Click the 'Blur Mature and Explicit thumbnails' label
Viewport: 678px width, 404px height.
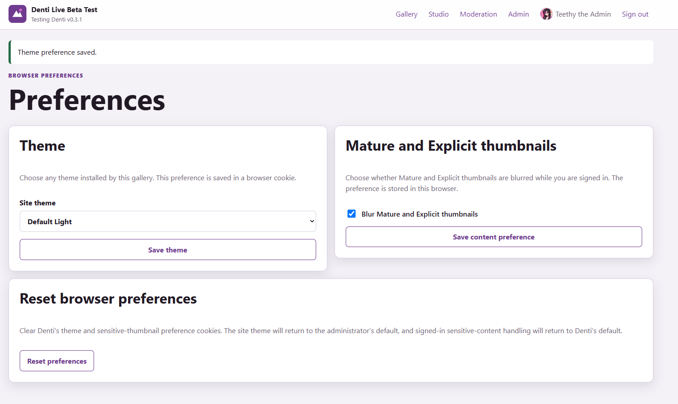pos(420,214)
